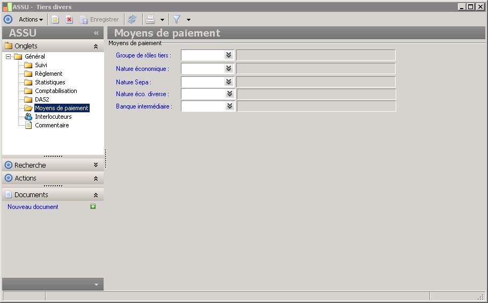
Task: Click the Banque intermédiaire input field
Action: pyautogui.click(x=203, y=106)
